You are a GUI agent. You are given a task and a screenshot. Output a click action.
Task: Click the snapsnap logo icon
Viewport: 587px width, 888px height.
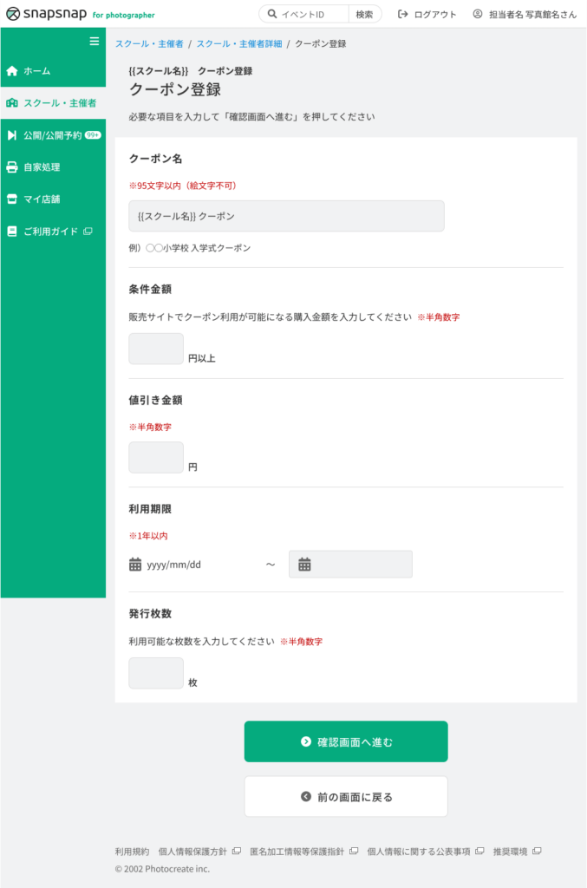pos(13,14)
